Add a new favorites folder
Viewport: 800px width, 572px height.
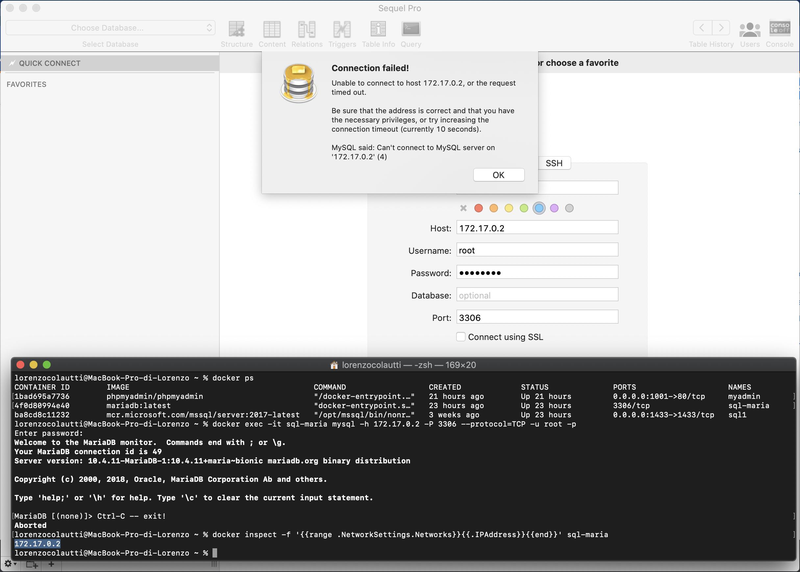point(32,564)
